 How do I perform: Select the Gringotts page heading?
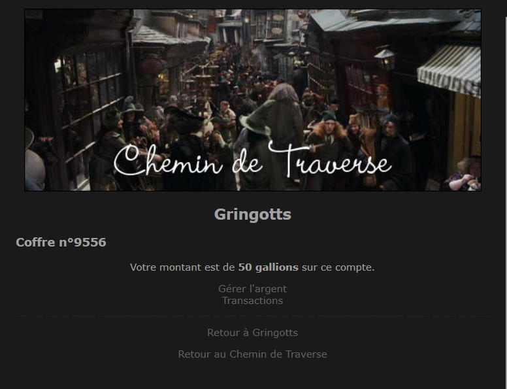(x=253, y=214)
